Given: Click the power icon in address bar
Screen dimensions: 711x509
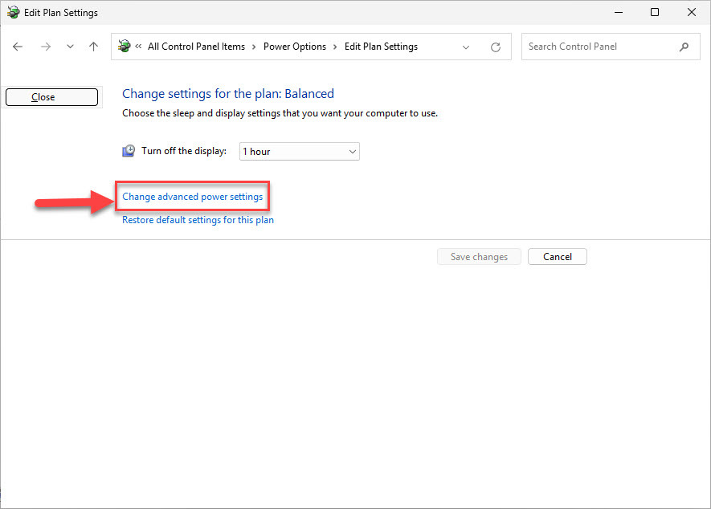Looking at the screenshot, I should tap(125, 47).
